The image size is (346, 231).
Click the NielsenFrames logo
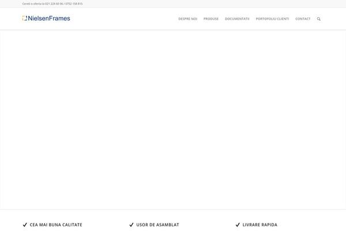click(x=46, y=18)
